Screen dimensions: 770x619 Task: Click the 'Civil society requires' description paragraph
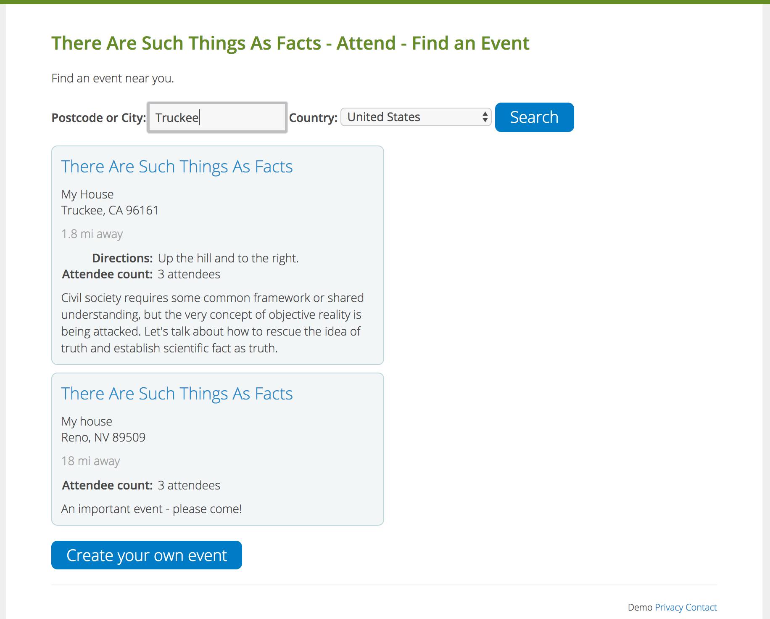pyautogui.click(x=212, y=323)
